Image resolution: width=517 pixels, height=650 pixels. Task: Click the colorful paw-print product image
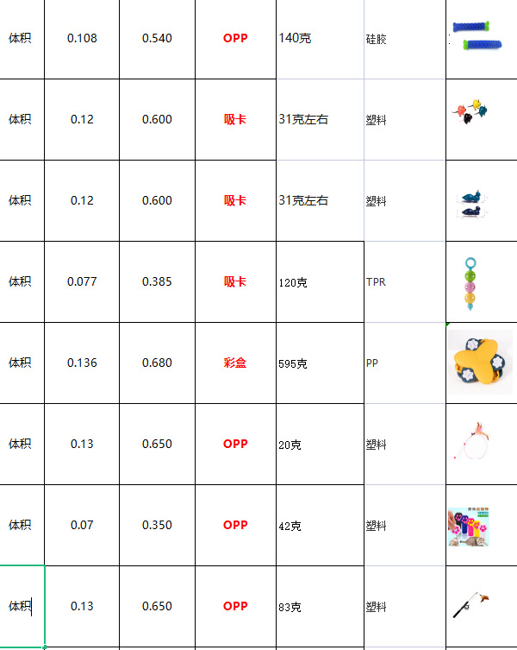coord(470,526)
